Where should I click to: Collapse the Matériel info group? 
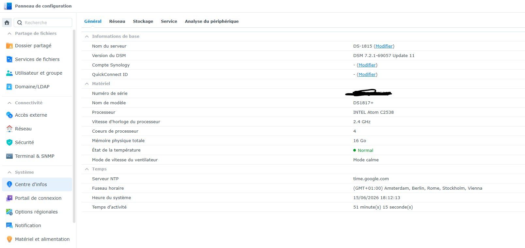(x=87, y=84)
